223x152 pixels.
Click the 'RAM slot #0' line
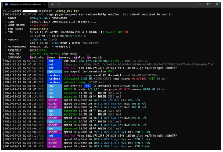coord(64,43)
